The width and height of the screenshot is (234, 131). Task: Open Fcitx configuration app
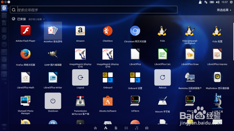[217, 31]
